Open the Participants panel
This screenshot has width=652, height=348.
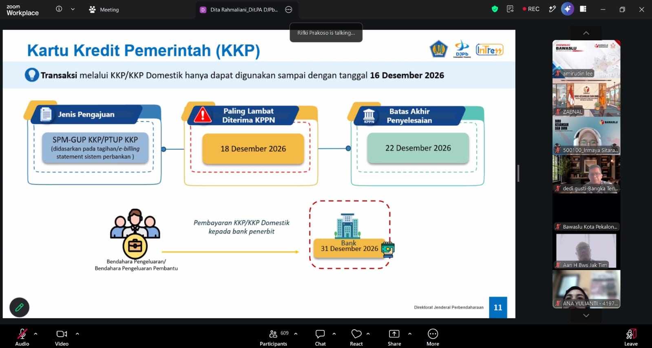[x=274, y=337]
